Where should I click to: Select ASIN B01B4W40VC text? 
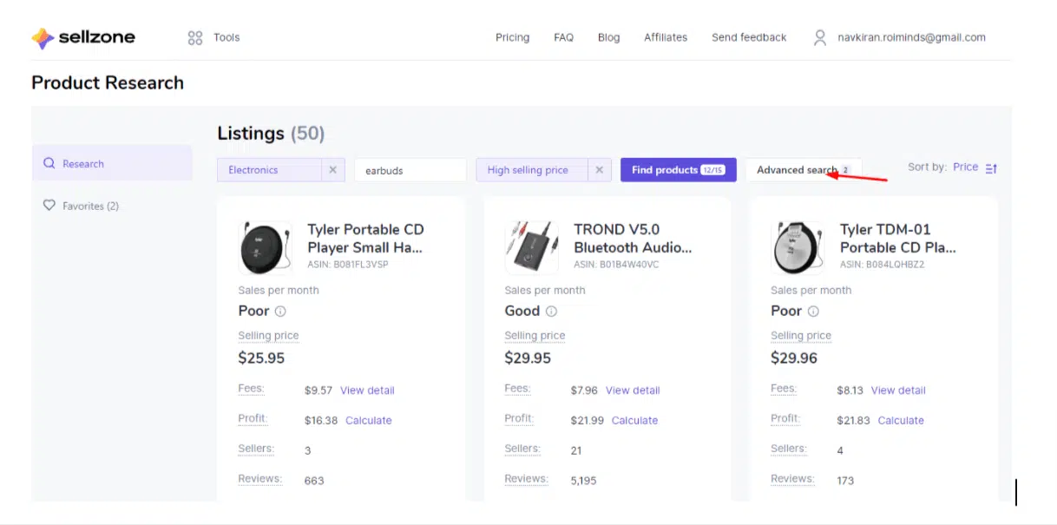pos(616,265)
